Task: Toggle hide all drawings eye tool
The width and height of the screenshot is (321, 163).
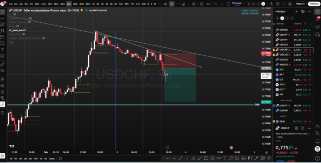Action: [x=3, y=98]
